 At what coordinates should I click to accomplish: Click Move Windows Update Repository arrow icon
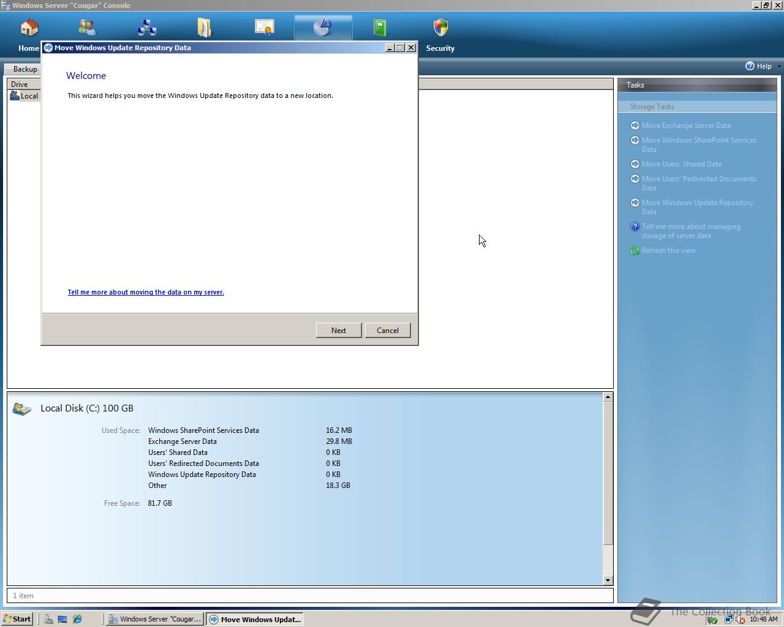coord(635,203)
